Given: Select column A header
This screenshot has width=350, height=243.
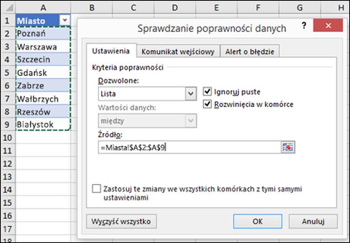Looking at the screenshot, I should point(43,8).
